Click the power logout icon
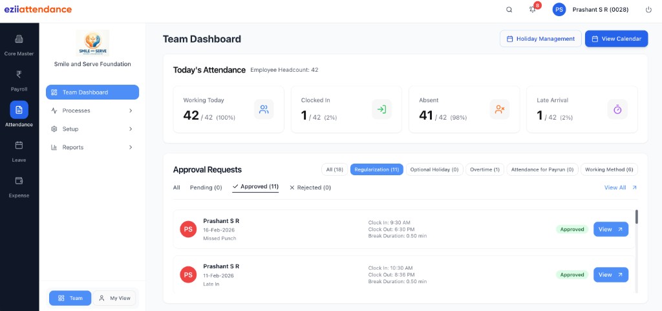The height and width of the screenshot is (311, 662). tap(648, 10)
